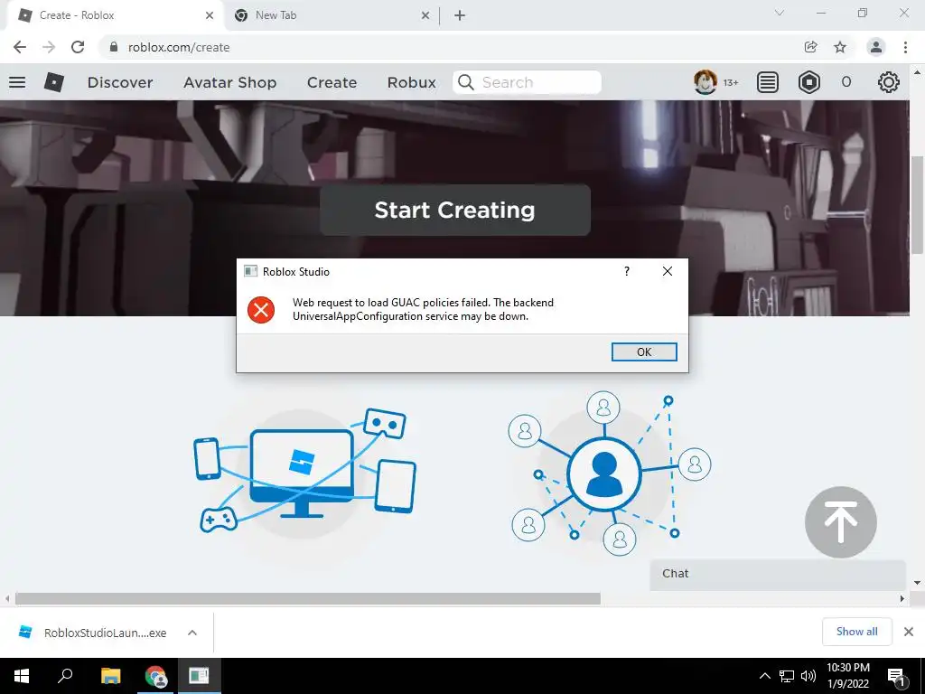The width and height of the screenshot is (925, 694).
Task: Open the Roblox hamburger navigation menu
Action: click(17, 82)
